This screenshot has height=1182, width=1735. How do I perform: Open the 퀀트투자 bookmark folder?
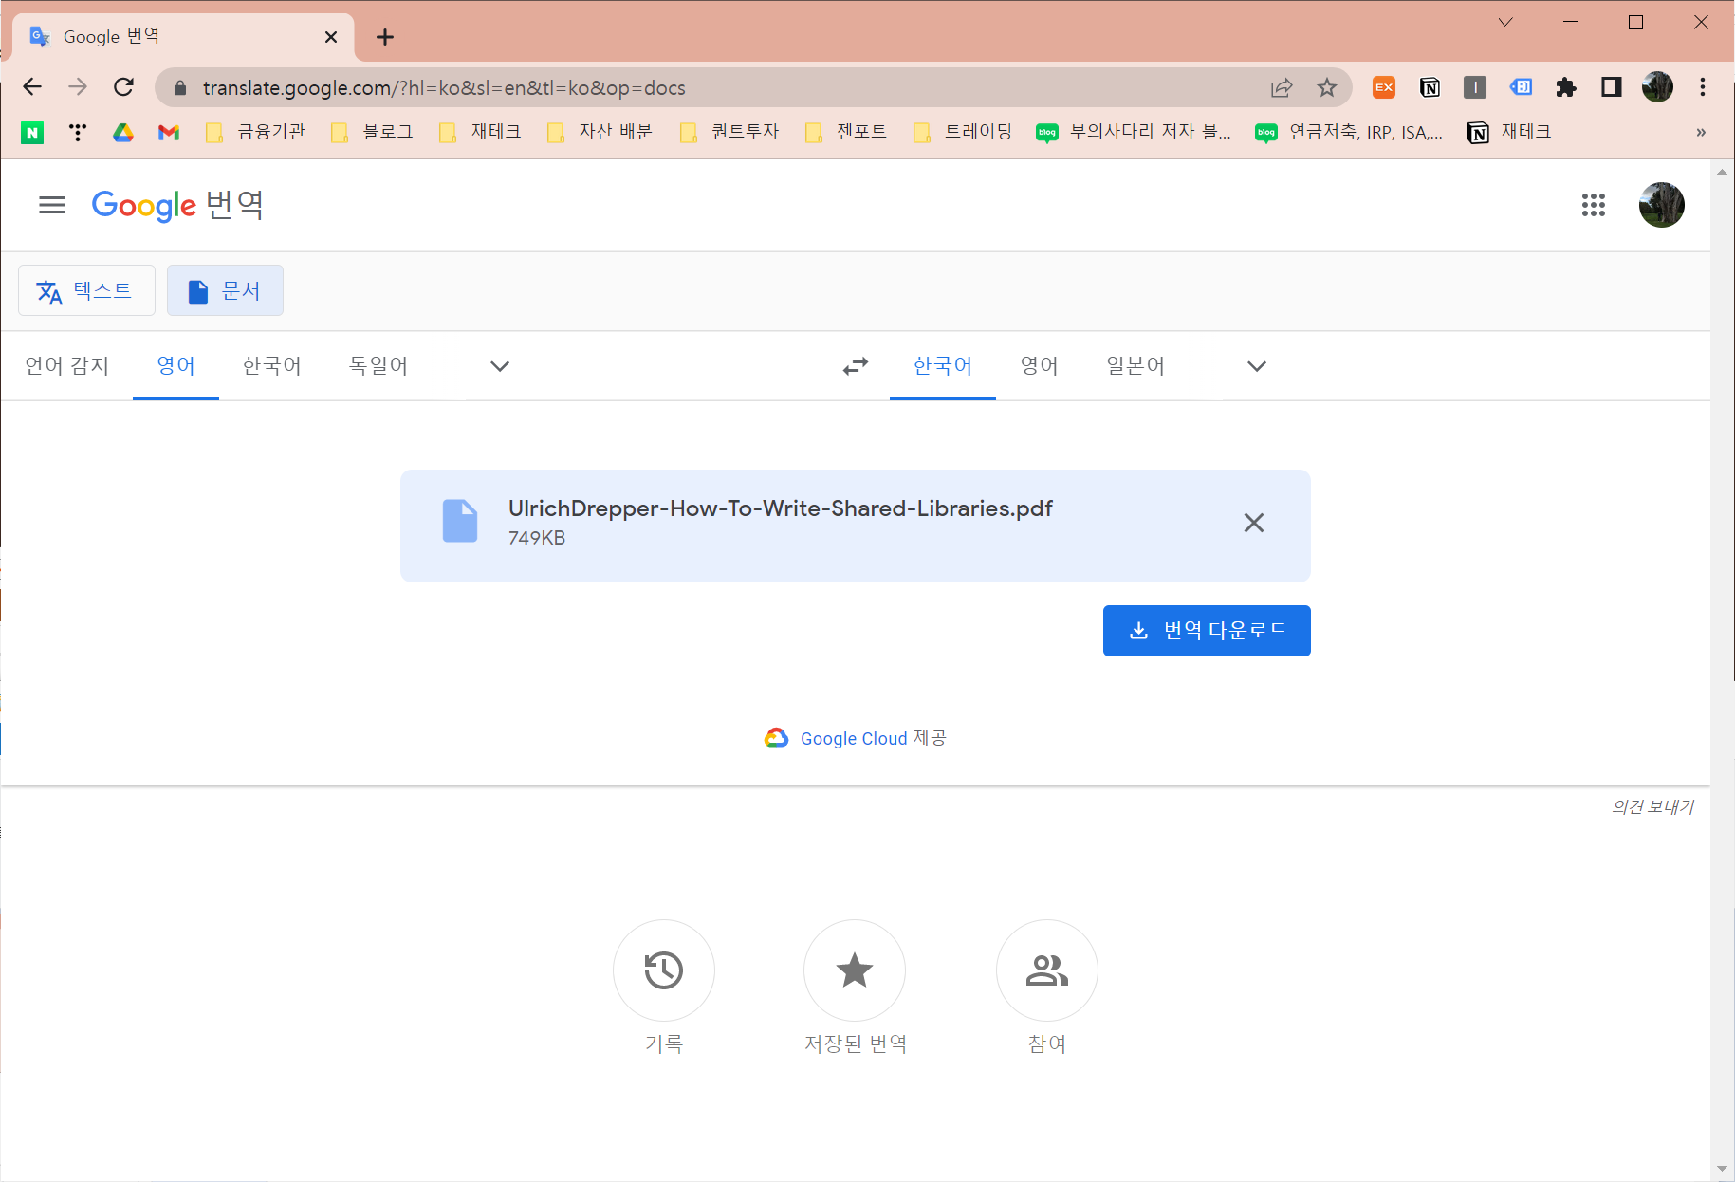point(729,132)
